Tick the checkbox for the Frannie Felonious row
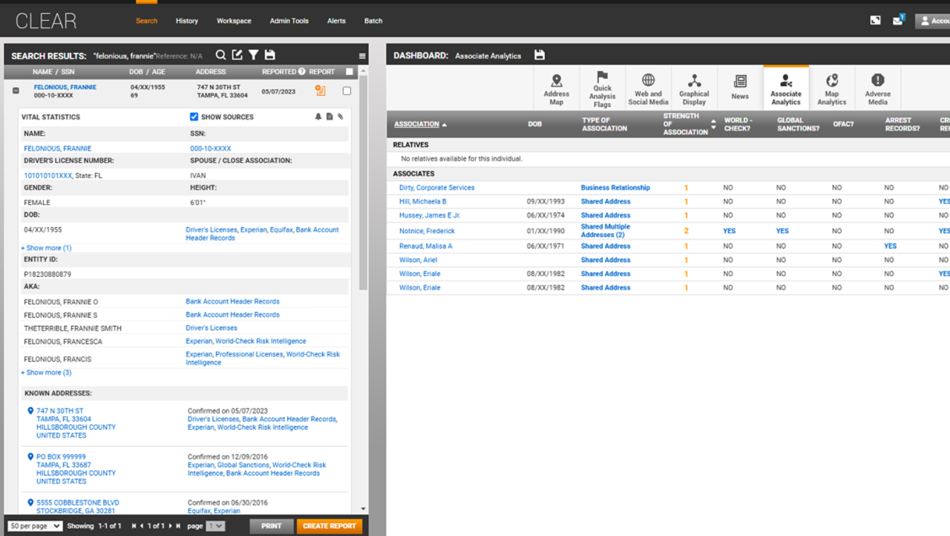Screen dimensions: 950x536 (x=347, y=91)
